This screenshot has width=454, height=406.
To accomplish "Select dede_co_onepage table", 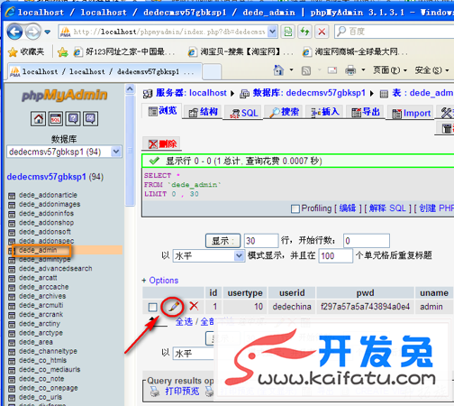I will pos(49,388).
